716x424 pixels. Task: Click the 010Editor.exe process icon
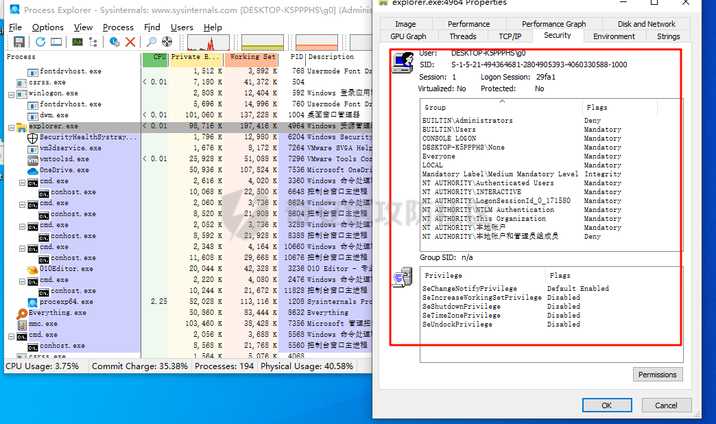(x=32, y=270)
